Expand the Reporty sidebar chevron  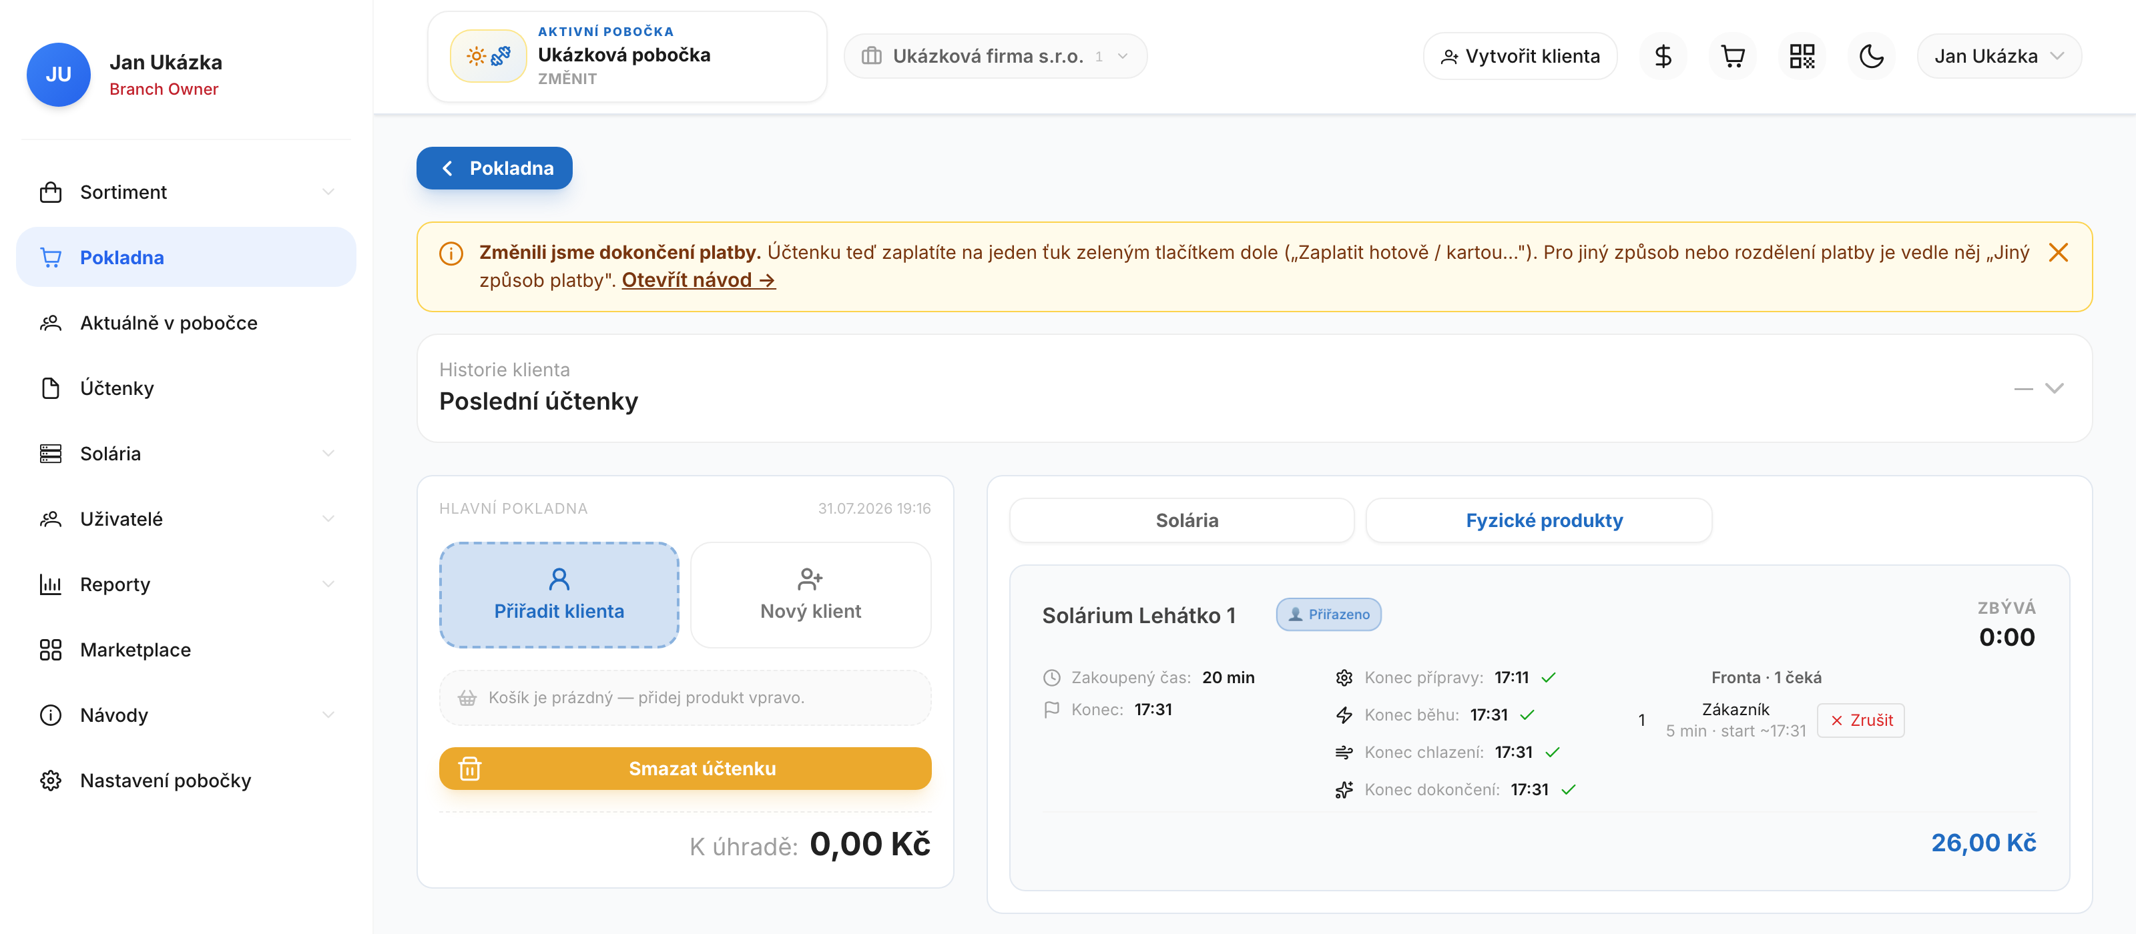[x=328, y=585]
